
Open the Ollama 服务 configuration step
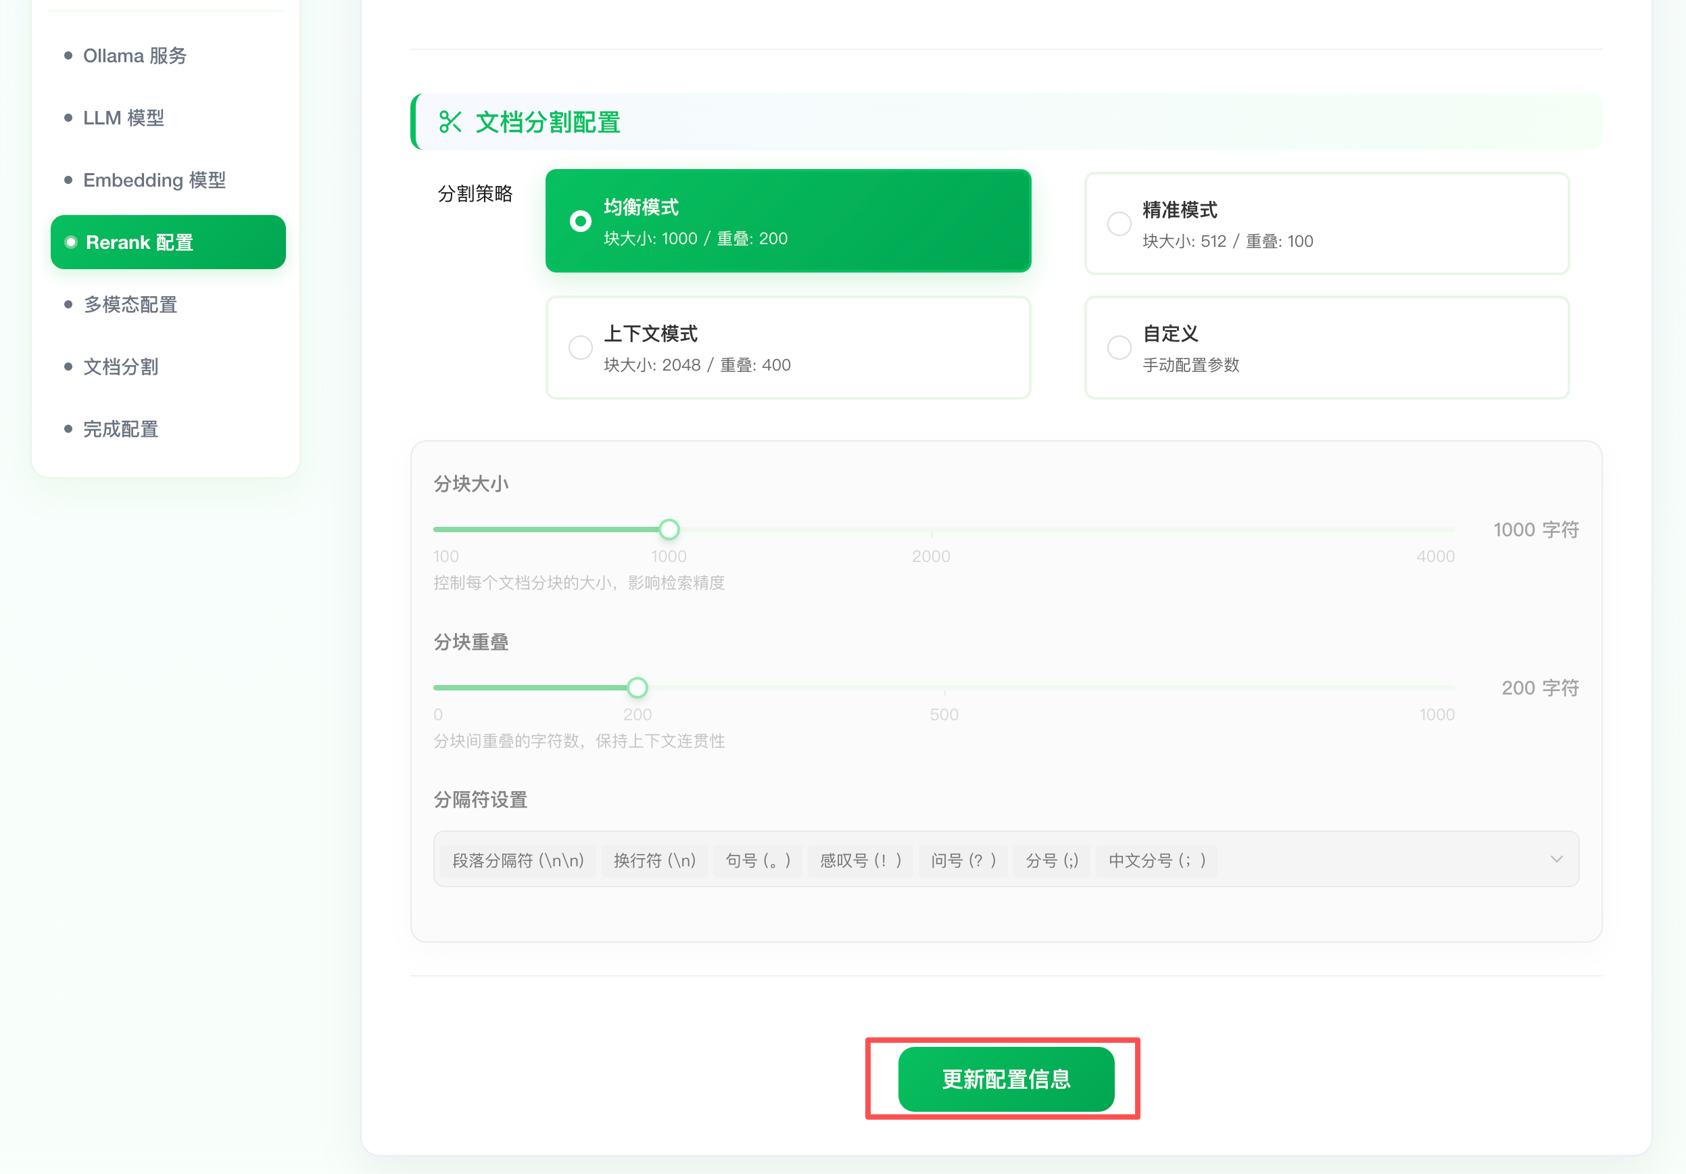(135, 56)
